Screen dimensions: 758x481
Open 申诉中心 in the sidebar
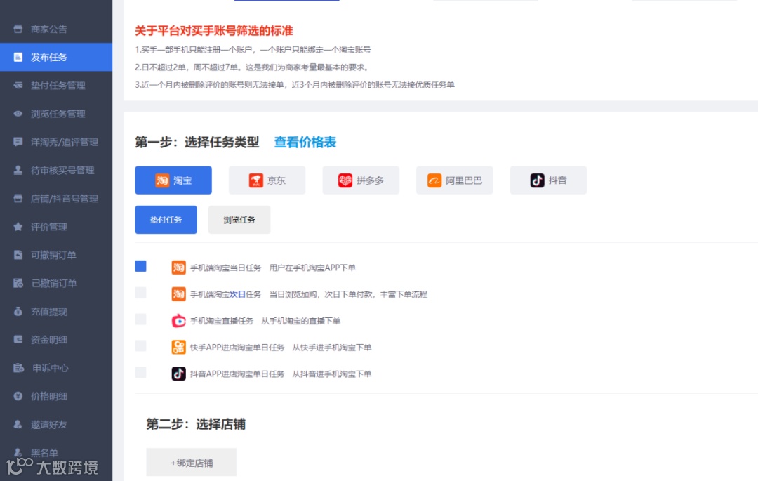(x=56, y=369)
